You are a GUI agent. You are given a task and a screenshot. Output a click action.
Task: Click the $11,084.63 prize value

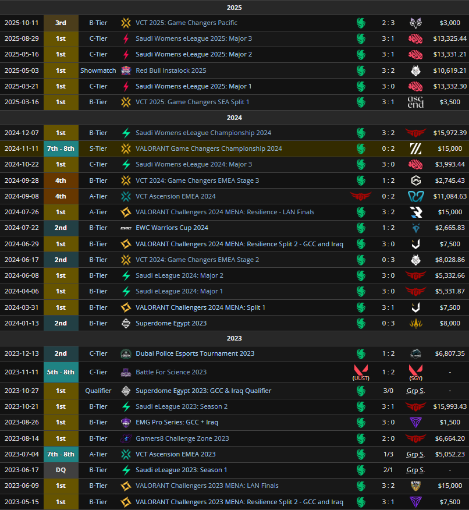tap(450, 196)
